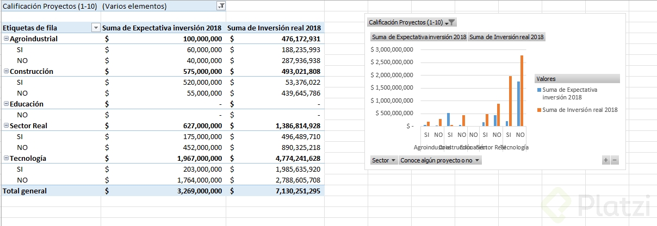Open the Calificación Proyectos report filter icon
Viewport: 657px width, 226px height.
click(221, 6)
